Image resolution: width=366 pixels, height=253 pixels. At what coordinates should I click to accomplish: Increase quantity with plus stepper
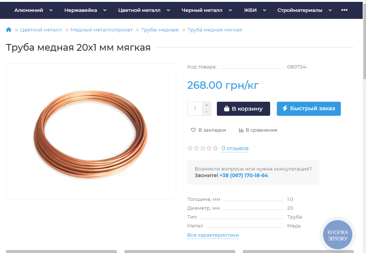point(206,105)
